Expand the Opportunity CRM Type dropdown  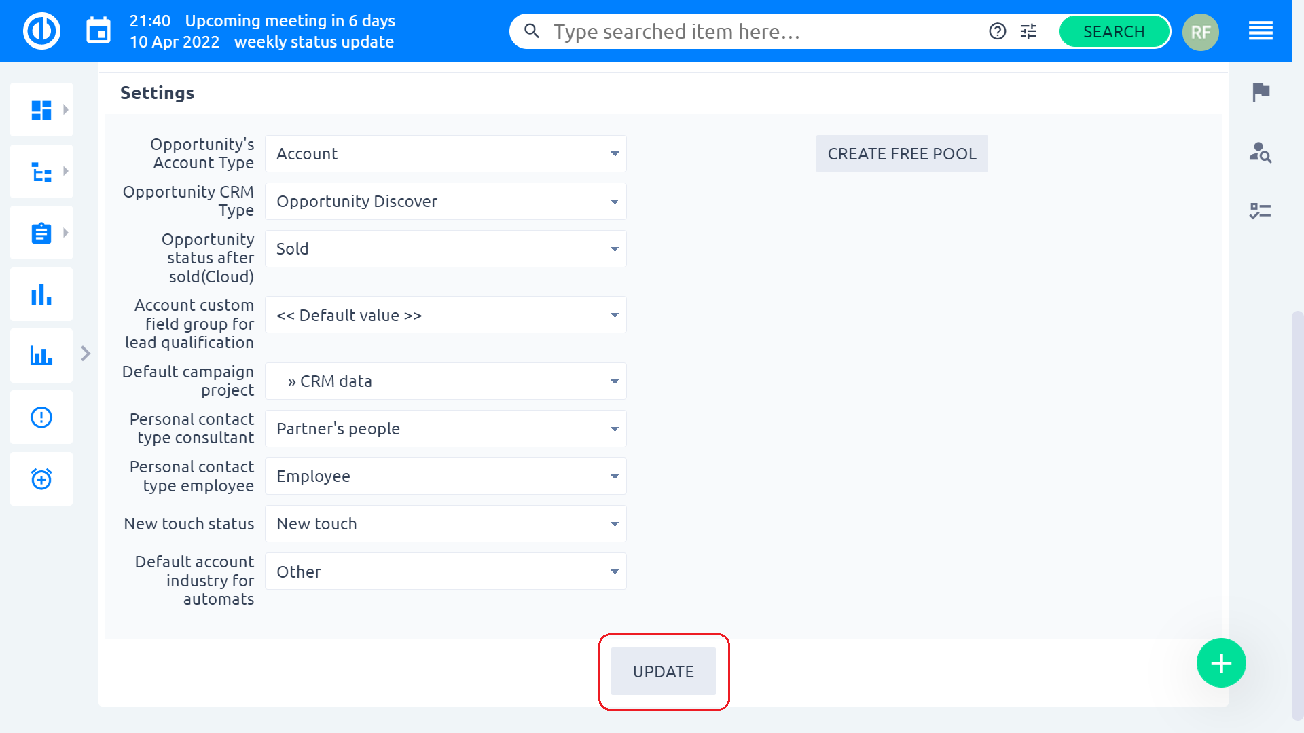coord(446,202)
